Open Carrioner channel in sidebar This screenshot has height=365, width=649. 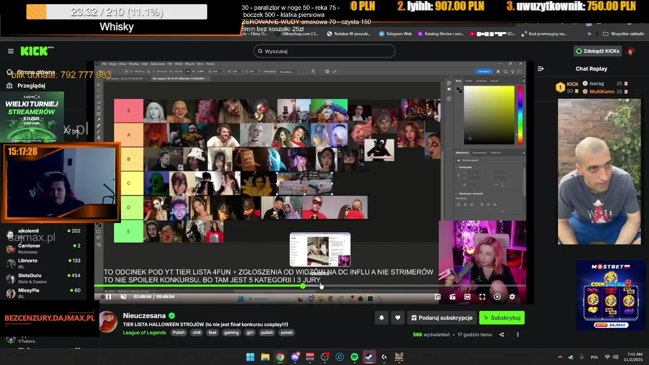coord(43,248)
